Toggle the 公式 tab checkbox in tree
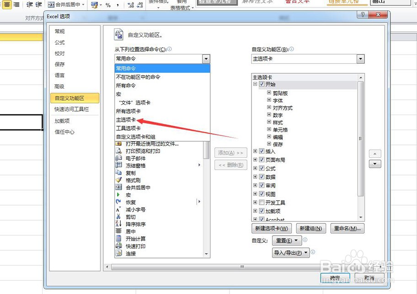This screenshot has width=417, height=294. [x=262, y=168]
